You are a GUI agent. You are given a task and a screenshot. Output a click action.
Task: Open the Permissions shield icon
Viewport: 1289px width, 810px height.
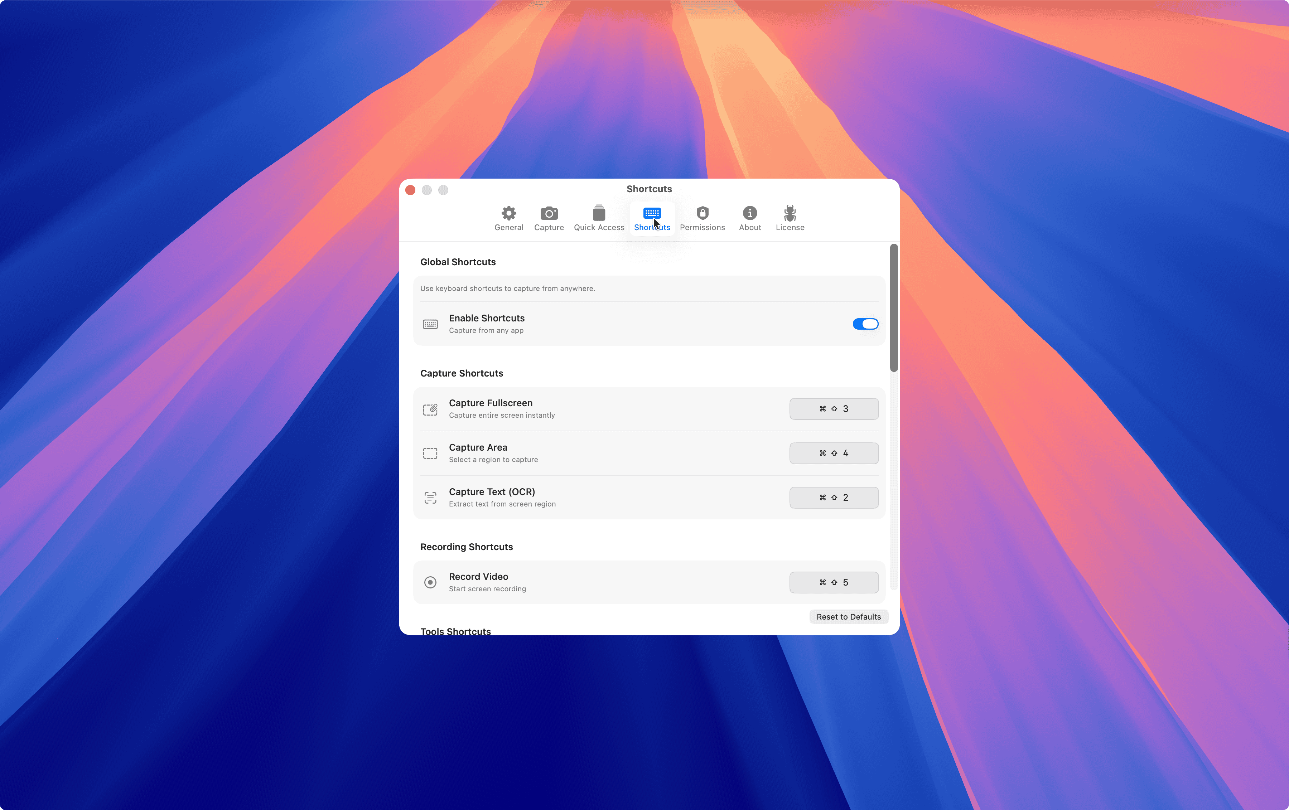pos(702,213)
